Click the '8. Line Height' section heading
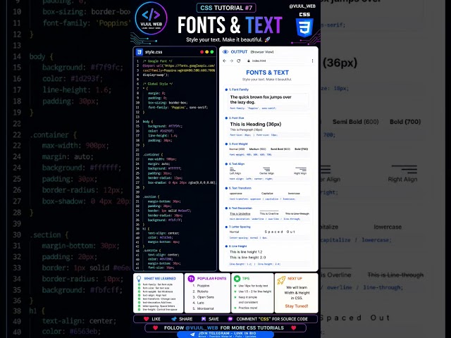Screen dimensions: 451x338 coord(238,246)
